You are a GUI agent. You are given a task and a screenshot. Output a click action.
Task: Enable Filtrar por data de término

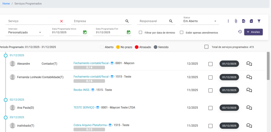(141, 33)
